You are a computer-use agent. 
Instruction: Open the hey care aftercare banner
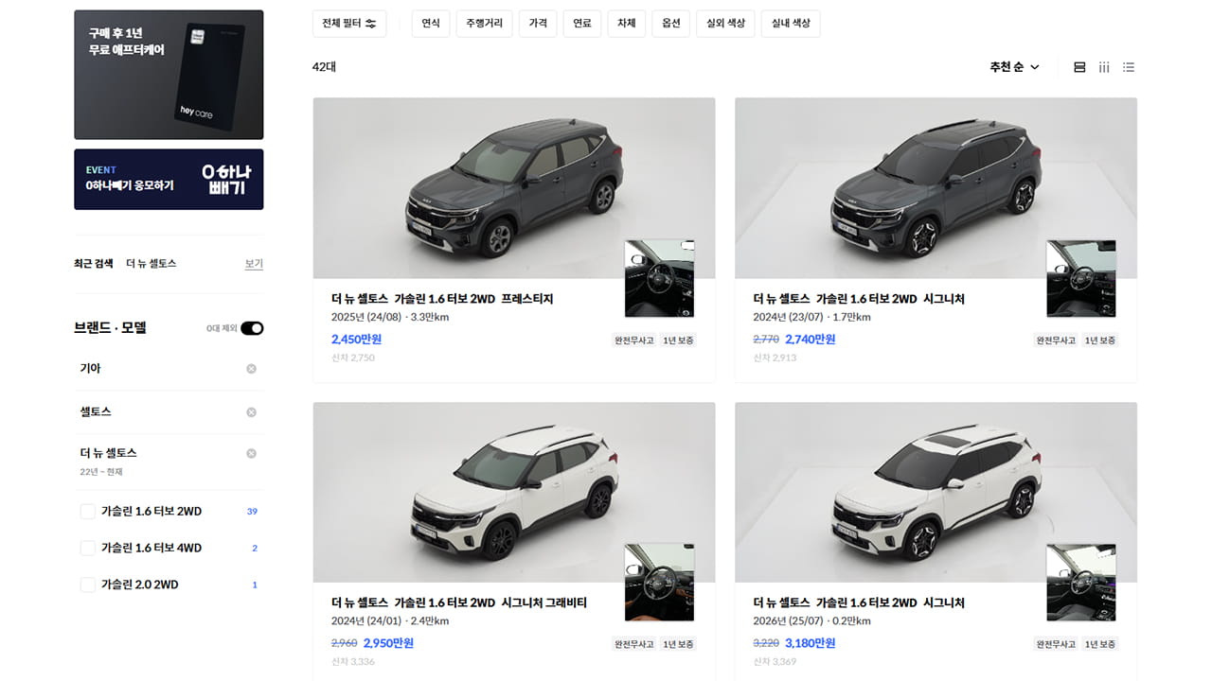point(169,75)
